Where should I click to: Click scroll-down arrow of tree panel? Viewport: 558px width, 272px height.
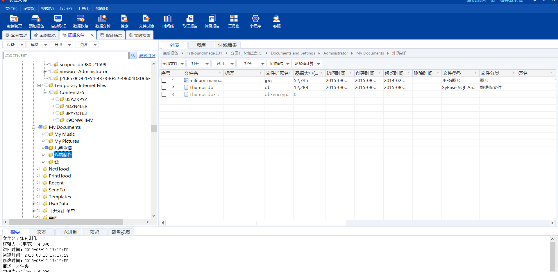(x=154, y=216)
